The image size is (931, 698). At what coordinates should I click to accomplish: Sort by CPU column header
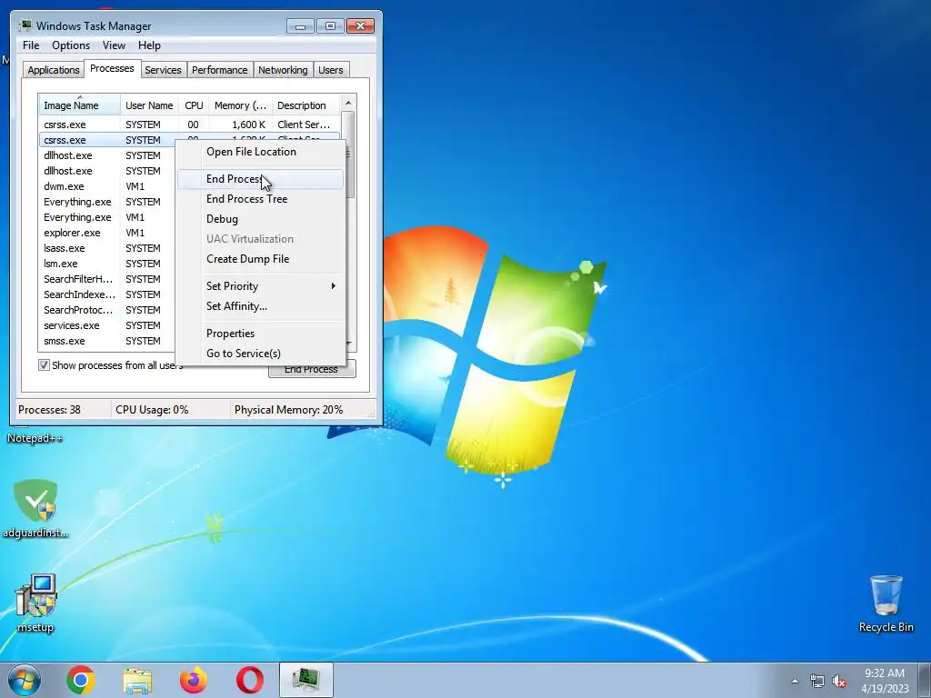tap(195, 105)
